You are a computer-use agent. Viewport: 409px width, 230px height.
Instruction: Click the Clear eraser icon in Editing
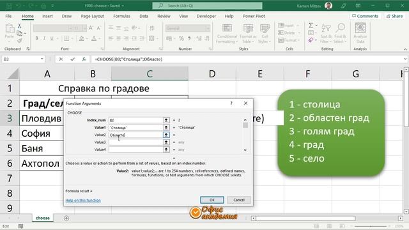pyautogui.click(x=311, y=40)
